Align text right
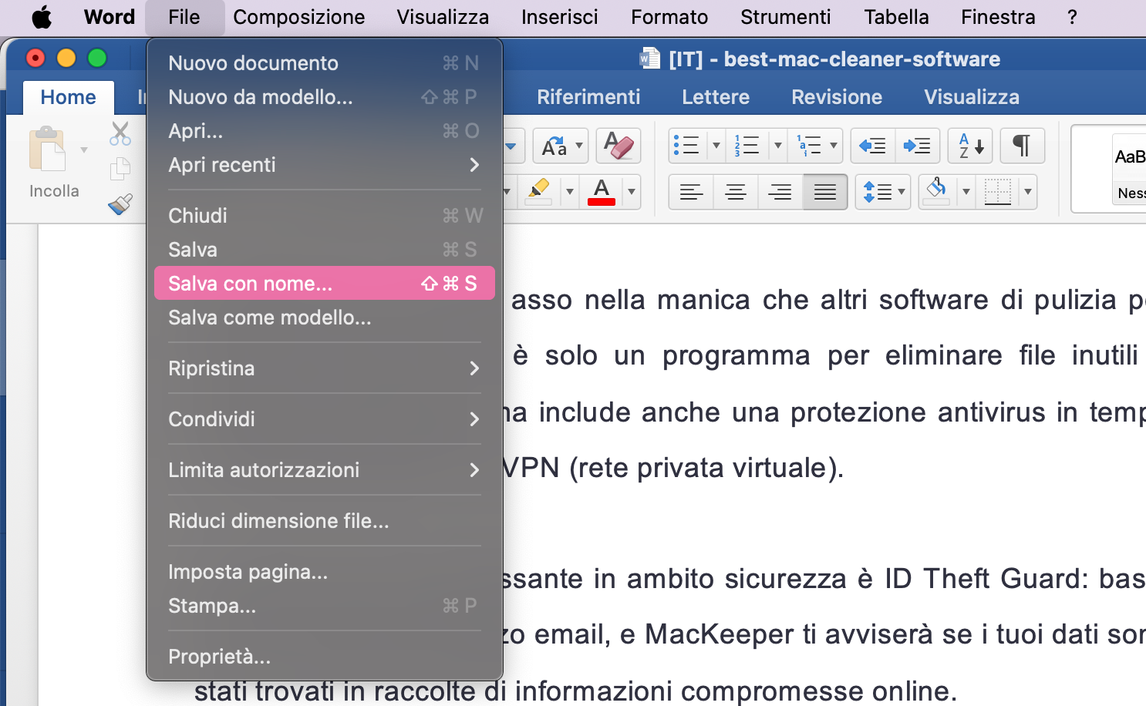 [x=780, y=192]
